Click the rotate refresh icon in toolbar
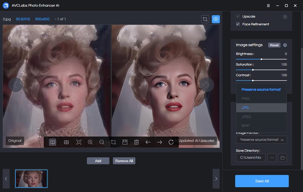Image resolution: width=303 pixels, height=192 pixels. (171, 142)
